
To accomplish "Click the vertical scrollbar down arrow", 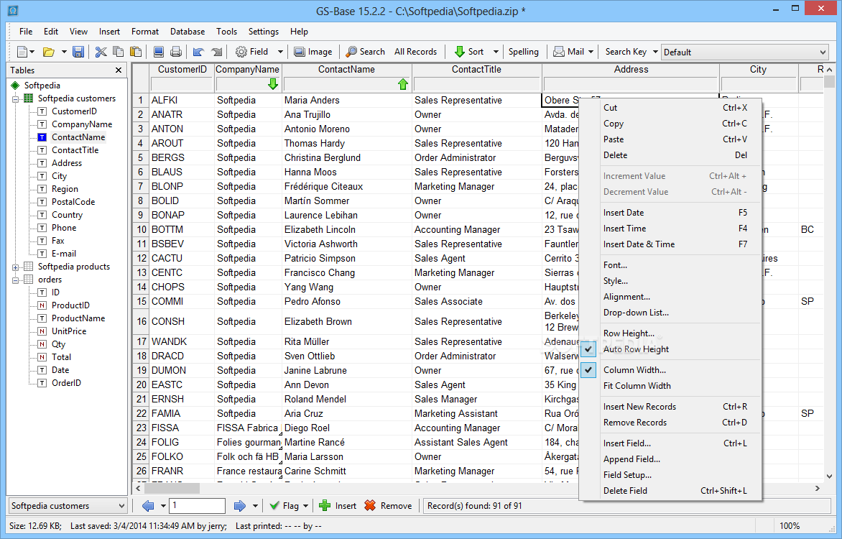I will [829, 476].
